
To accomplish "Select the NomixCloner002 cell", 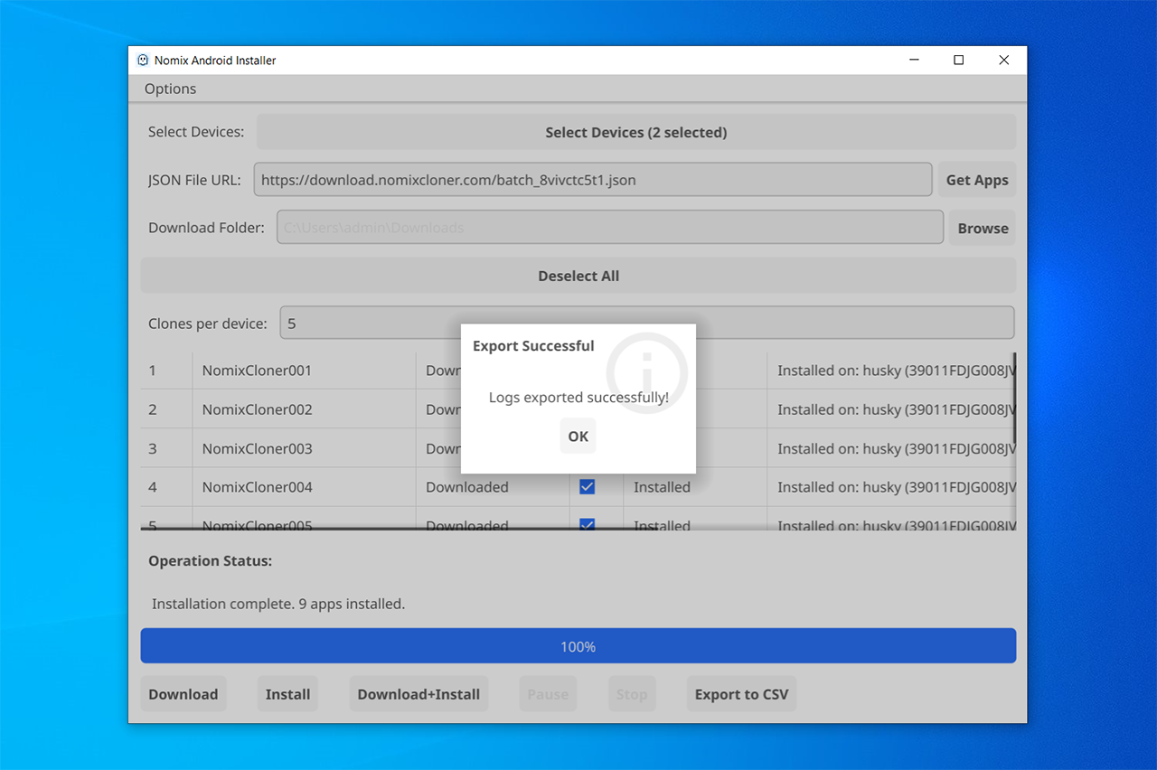I will pos(304,408).
